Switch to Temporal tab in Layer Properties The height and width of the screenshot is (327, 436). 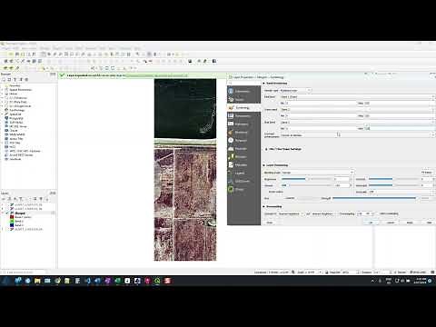coord(243,141)
